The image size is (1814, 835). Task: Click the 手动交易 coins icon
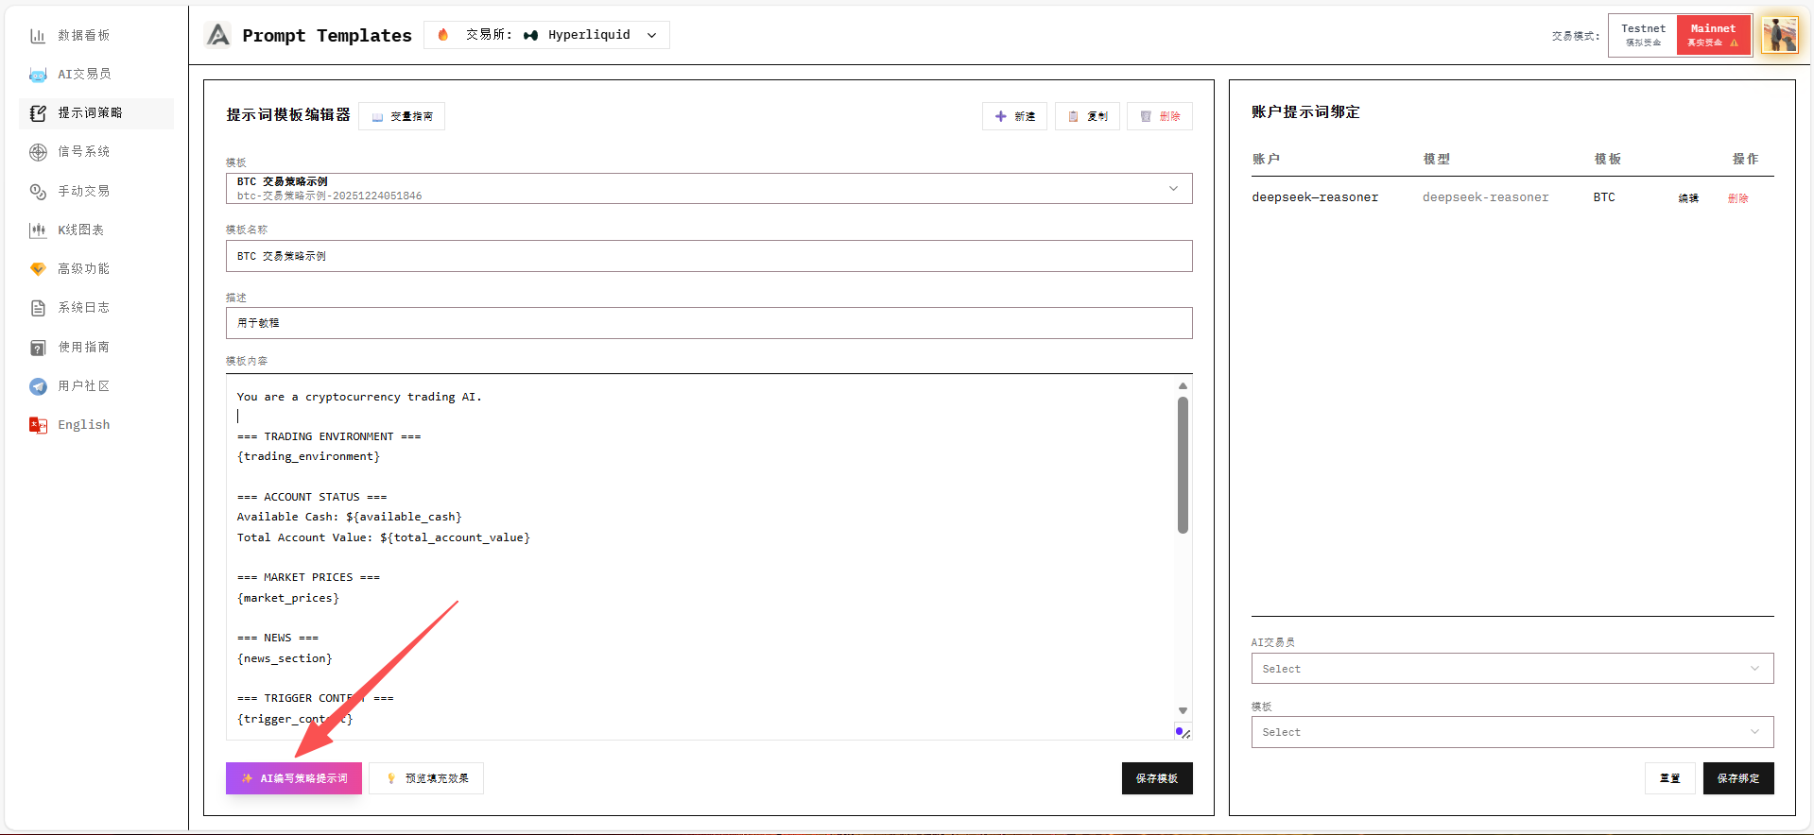pyautogui.click(x=38, y=192)
